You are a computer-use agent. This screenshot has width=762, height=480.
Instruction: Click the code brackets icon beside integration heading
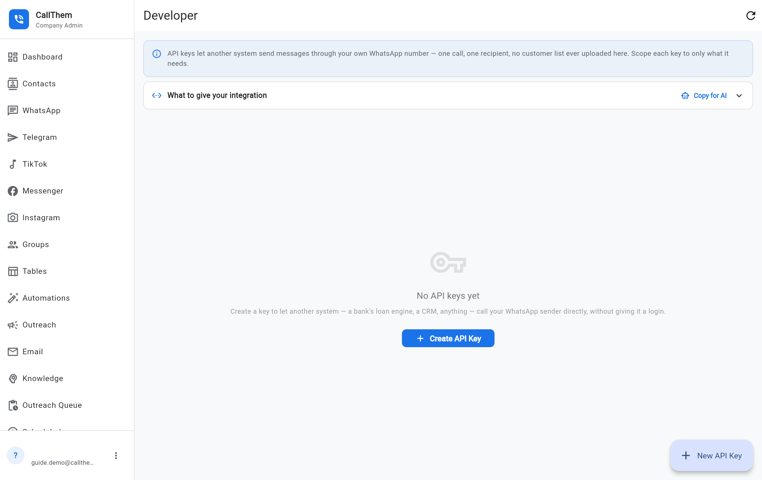coord(157,96)
